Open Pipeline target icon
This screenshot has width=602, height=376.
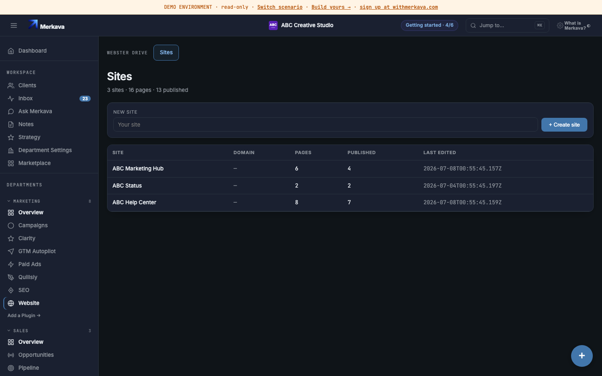pyautogui.click(x=11, y=368)
